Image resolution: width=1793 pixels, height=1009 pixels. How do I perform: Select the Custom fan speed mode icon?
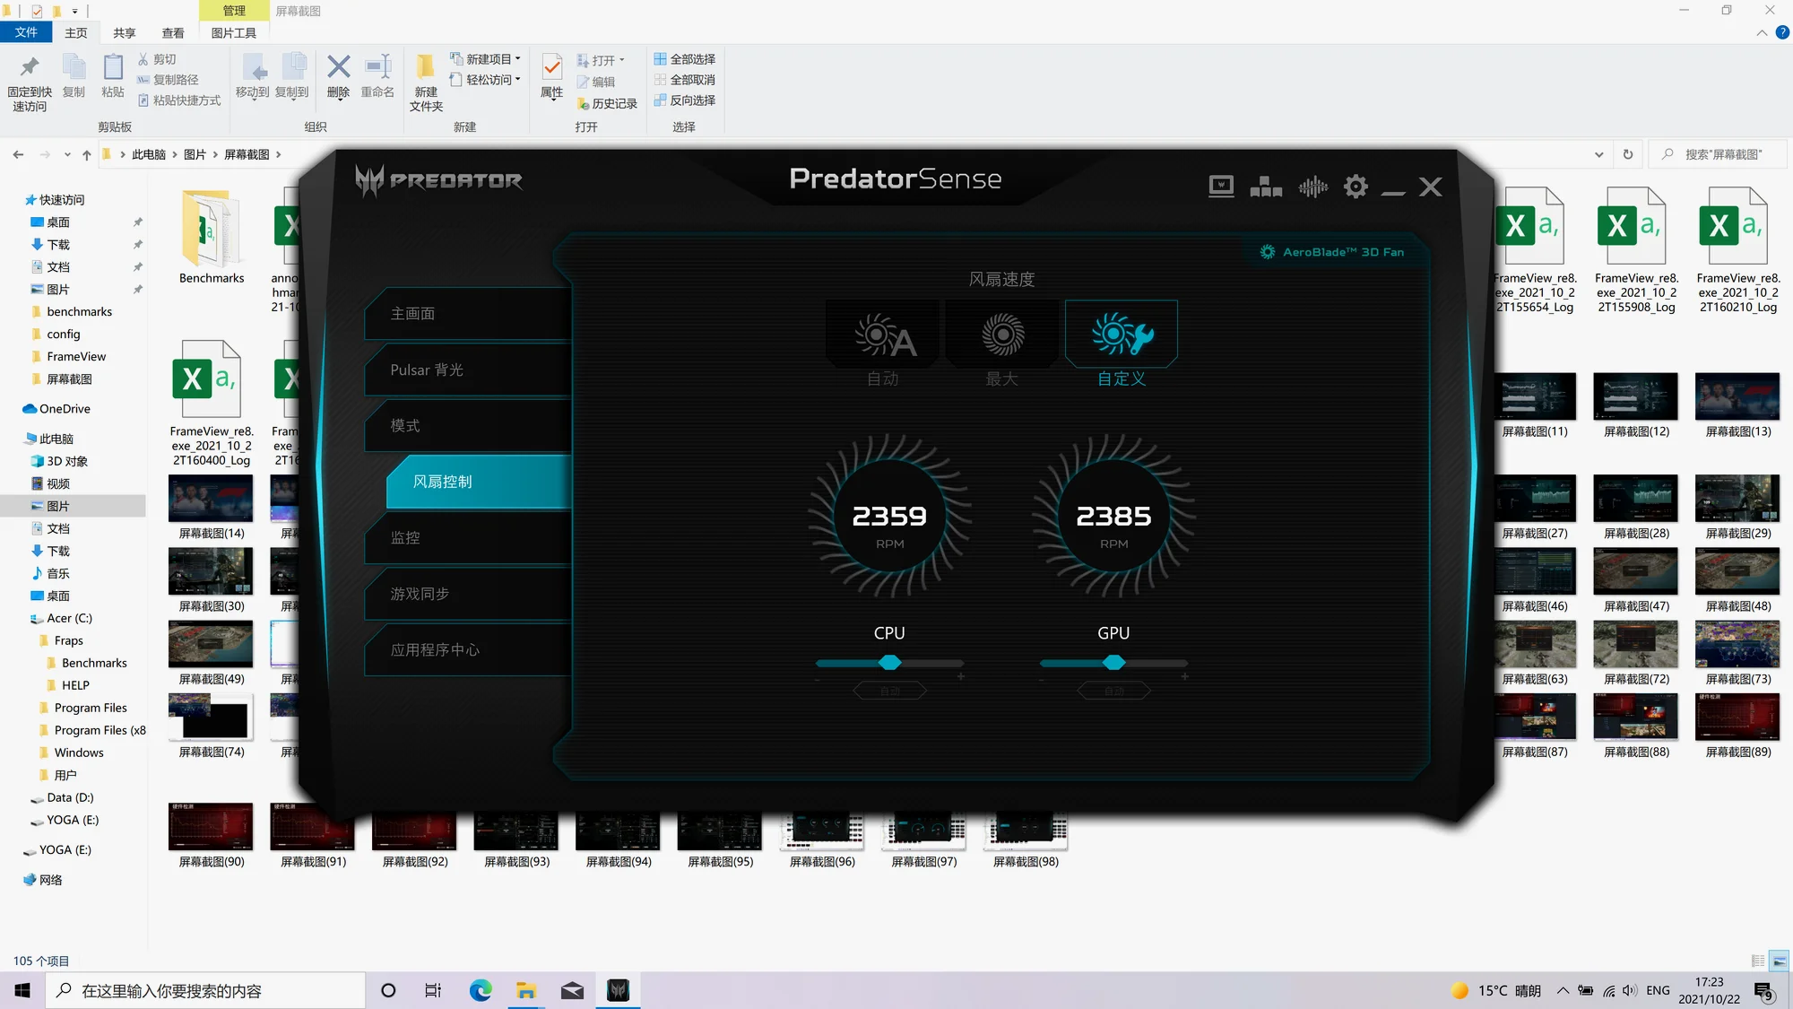[x=1122, y=335]
